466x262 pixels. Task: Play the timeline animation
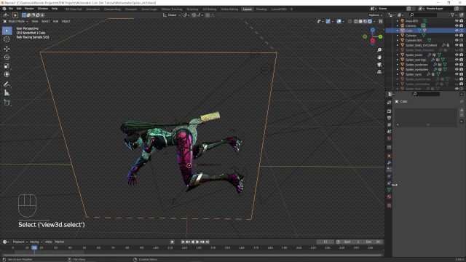coord(197,242)
